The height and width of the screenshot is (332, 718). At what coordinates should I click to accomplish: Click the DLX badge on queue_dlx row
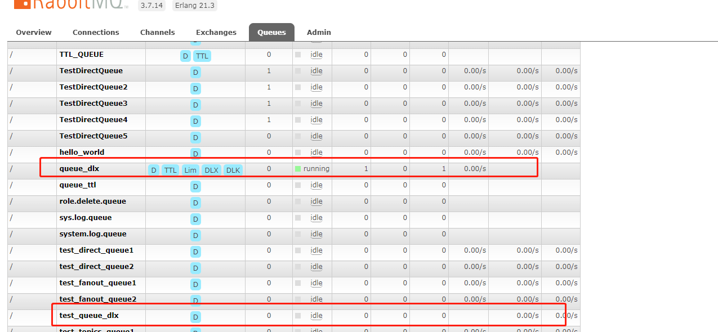pos(211,170)
